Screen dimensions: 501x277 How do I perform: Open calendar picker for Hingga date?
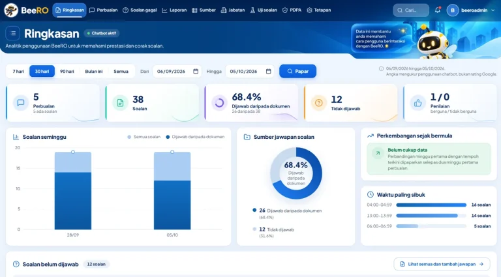[268, 71]
